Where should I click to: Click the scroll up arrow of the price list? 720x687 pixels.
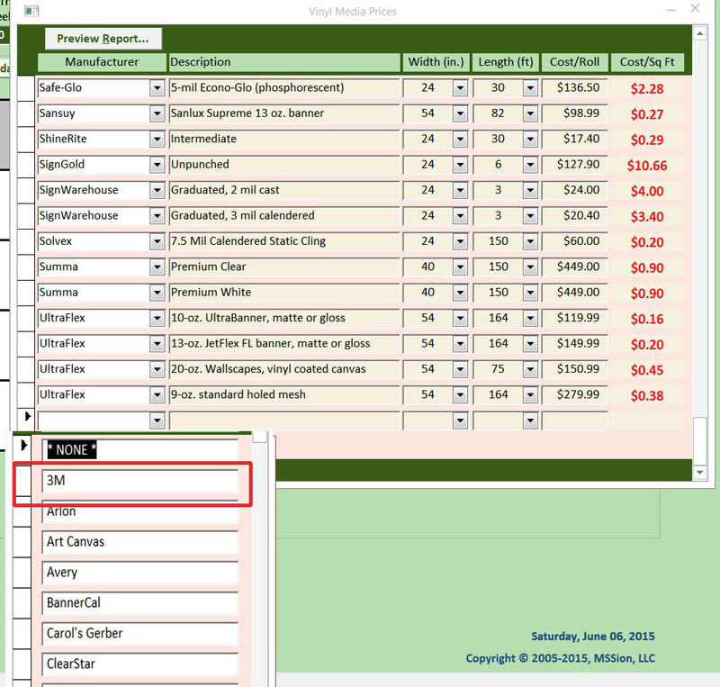click(x=700, y=33)
